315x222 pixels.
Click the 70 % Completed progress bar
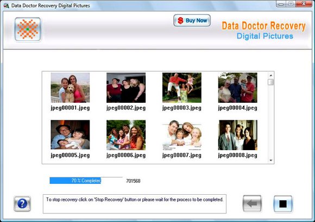coord(86,180)
